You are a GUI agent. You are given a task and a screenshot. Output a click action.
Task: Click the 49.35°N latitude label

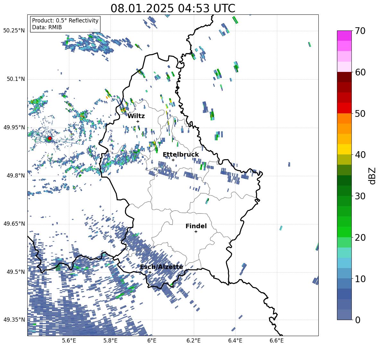tap(14, 320)
